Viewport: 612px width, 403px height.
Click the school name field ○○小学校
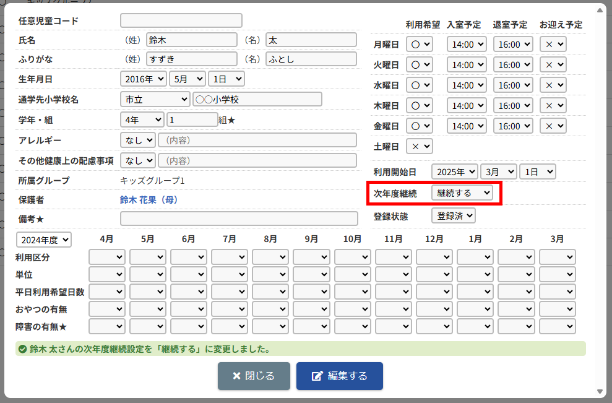point(257,99)
